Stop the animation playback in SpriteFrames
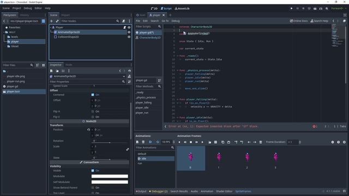 [191, 142]
